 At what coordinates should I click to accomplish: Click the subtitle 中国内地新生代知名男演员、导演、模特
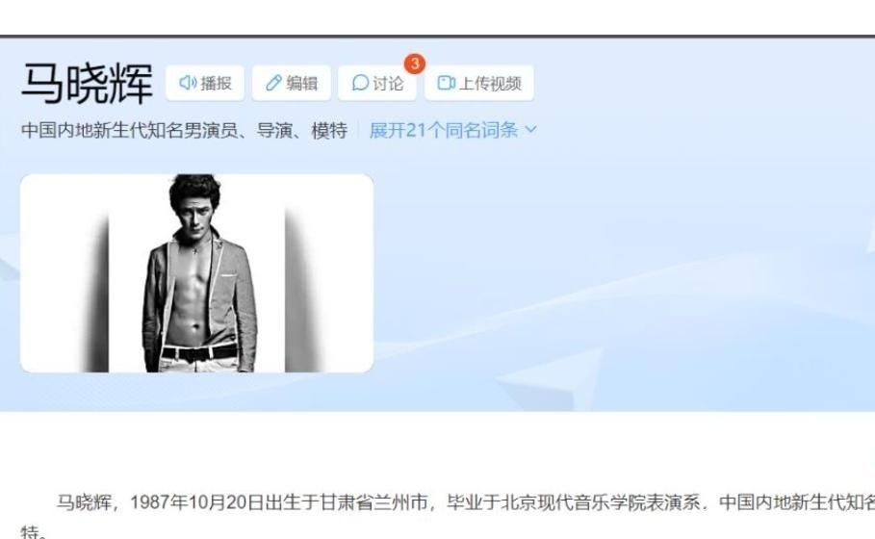coord(184,130)
